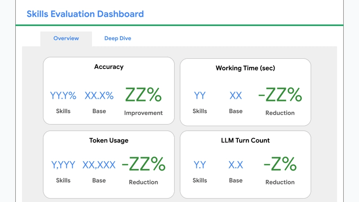Click the Y.Y turn count skills value
The image size is (359, 202).
200,165
